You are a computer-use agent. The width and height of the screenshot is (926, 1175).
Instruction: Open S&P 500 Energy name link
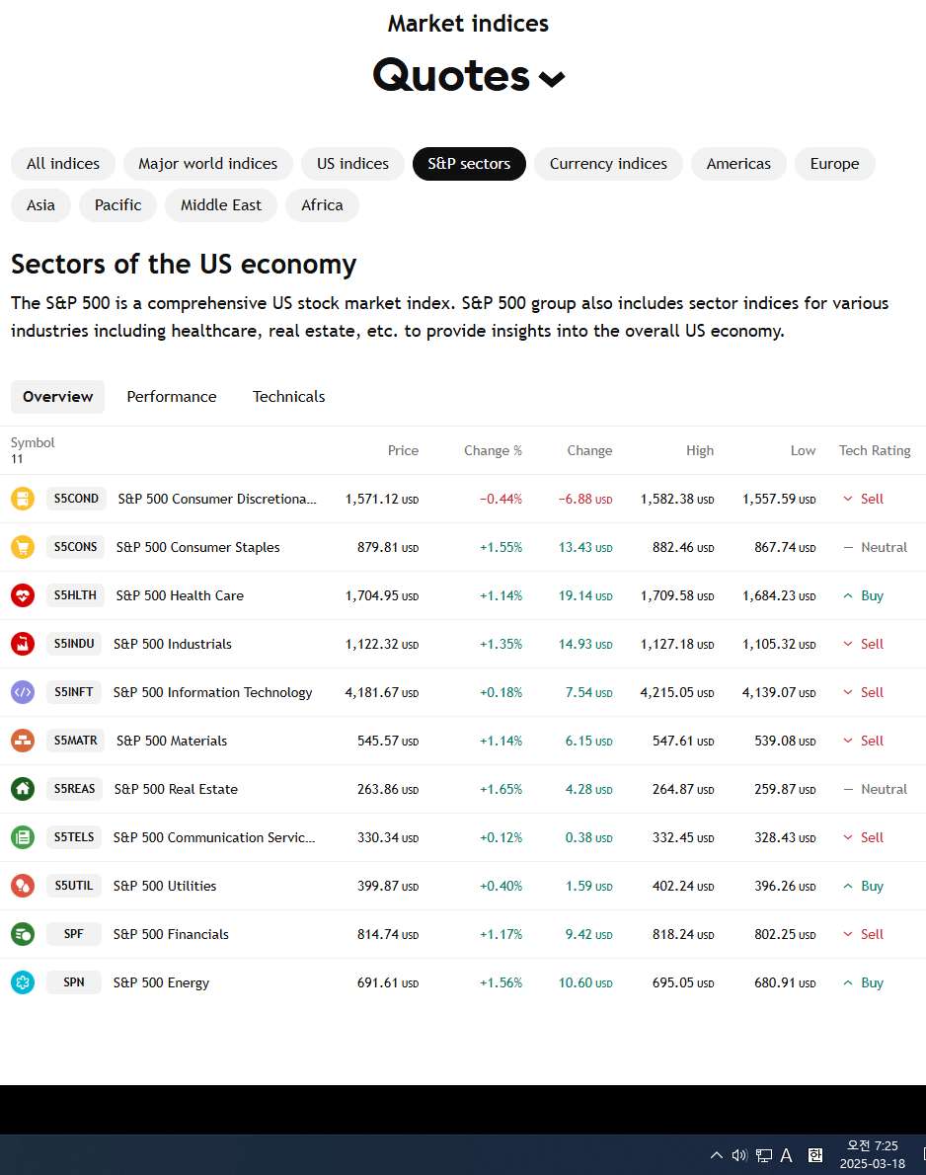(x=161, y=982)
